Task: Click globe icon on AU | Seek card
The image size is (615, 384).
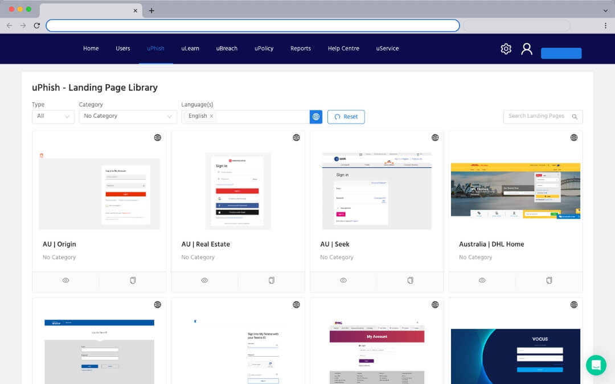Action: 435,138
